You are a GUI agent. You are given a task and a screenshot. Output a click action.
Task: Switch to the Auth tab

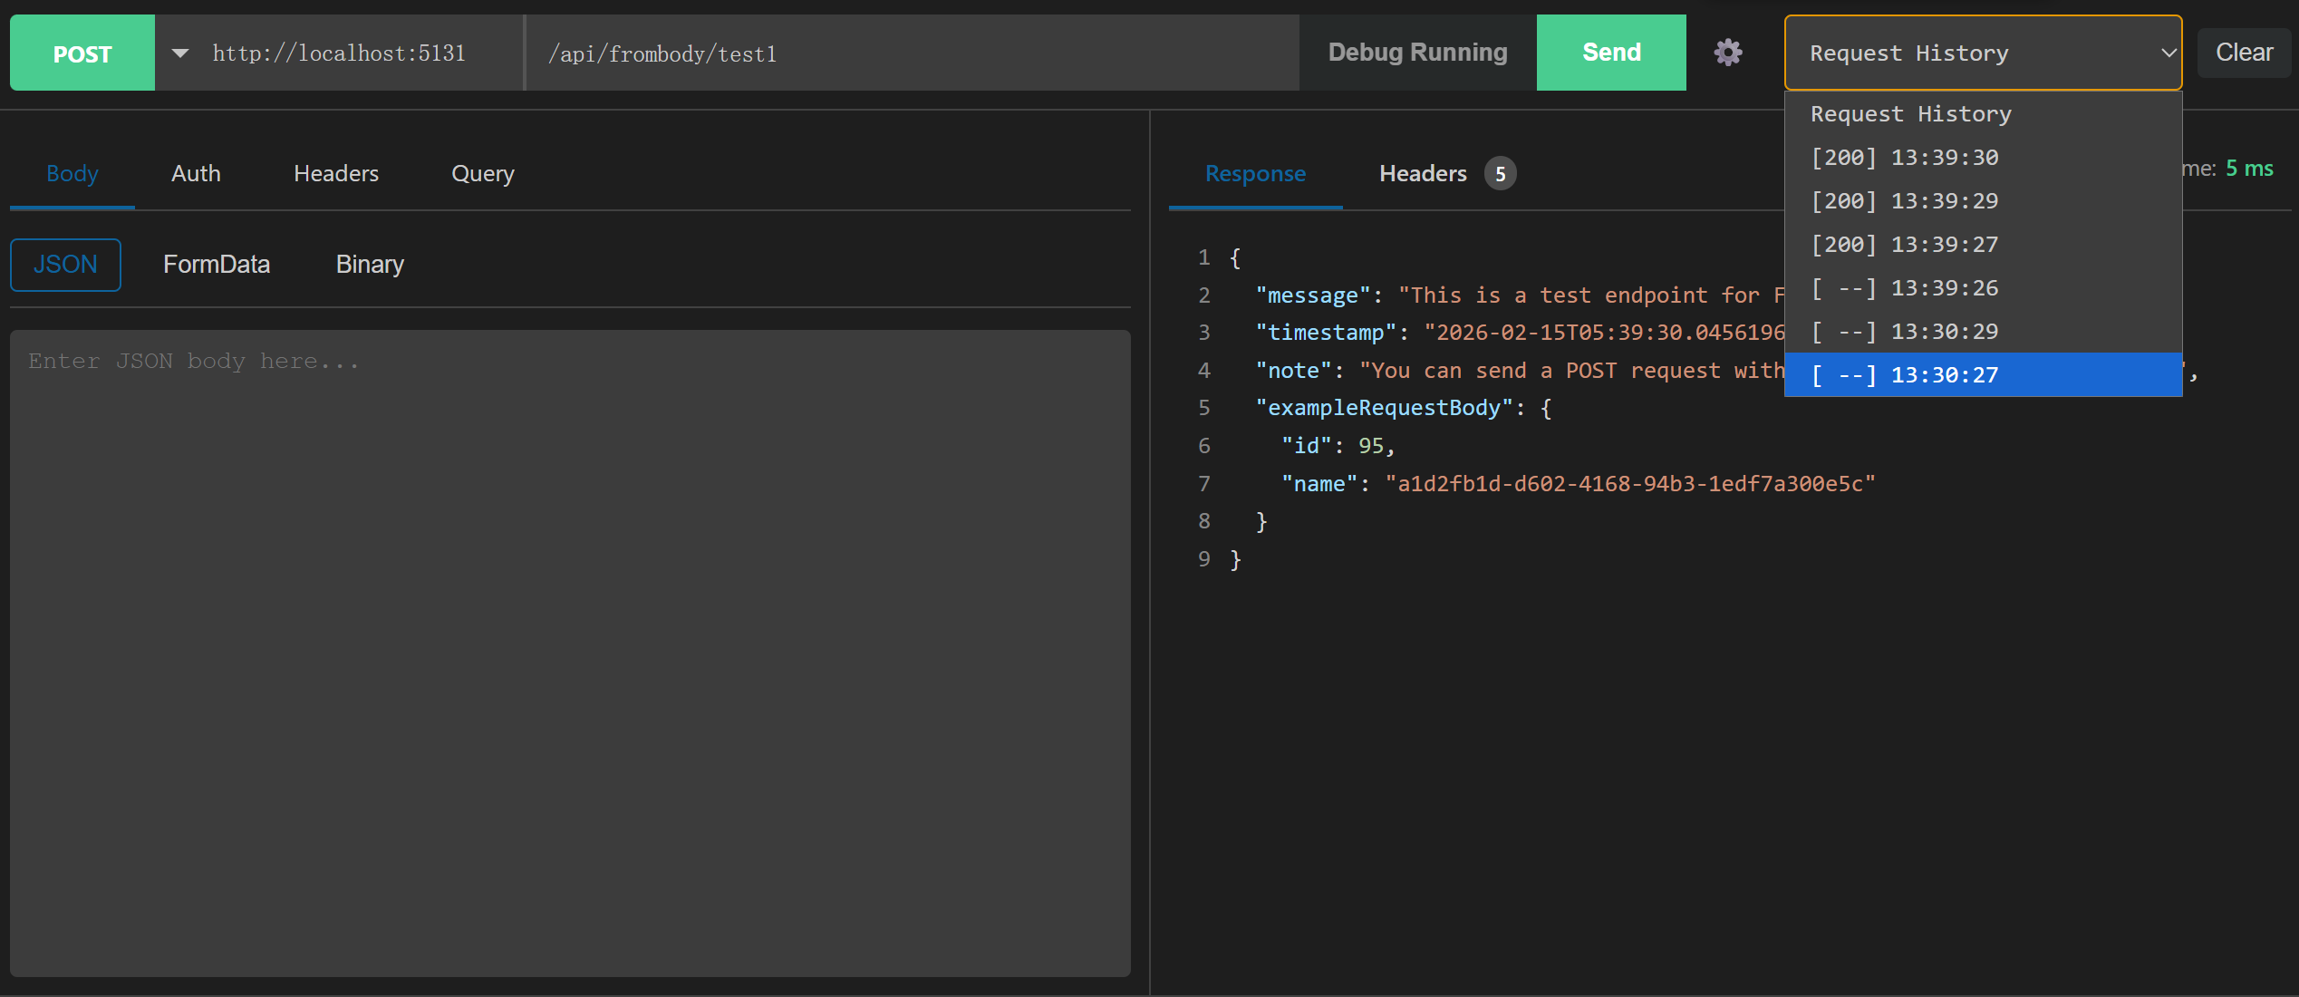point(196,173)
